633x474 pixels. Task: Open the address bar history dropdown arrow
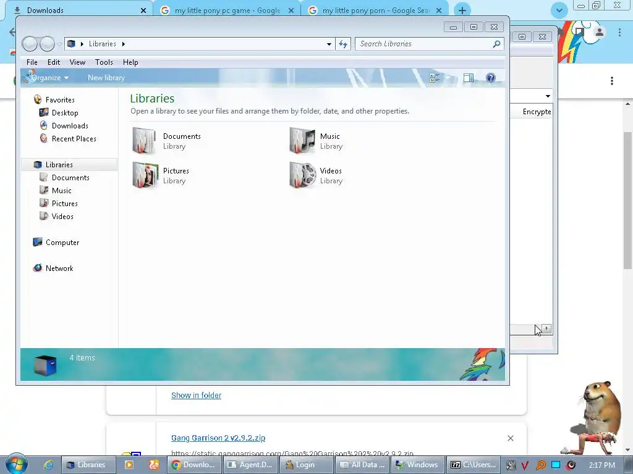[x=329, y=44]
